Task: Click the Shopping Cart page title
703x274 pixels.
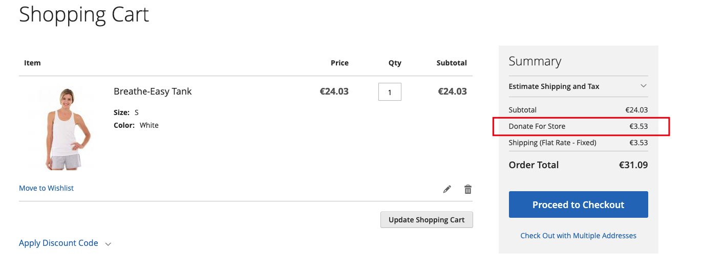Action: [x=84, y=14]
